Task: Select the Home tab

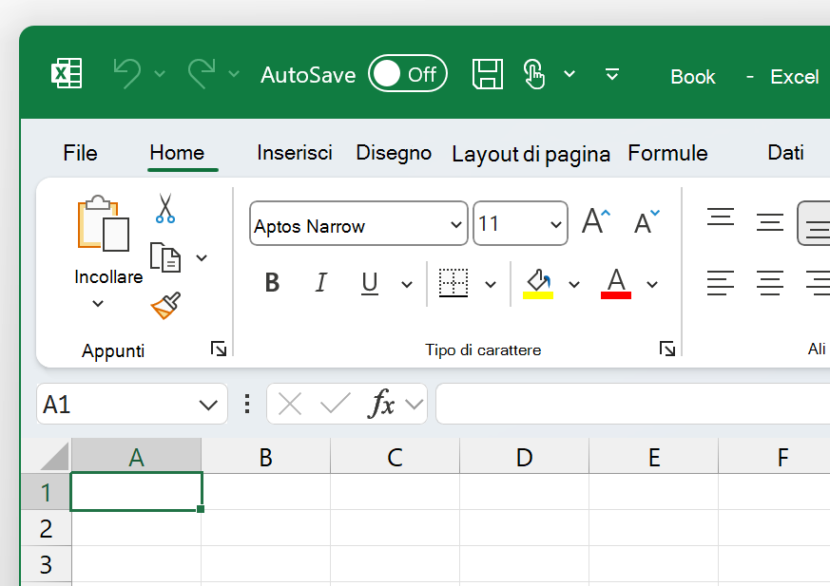Action: (x=177, y=152)
